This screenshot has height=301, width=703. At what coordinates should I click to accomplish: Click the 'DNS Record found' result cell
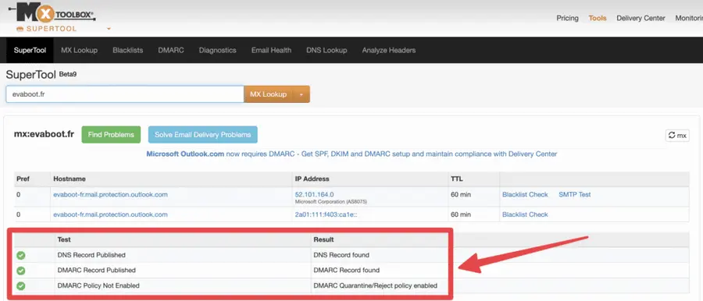click(x=341, y=255)
